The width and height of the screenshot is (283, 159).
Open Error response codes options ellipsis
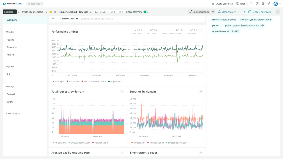pyautogui.click(x=201, y=153)
